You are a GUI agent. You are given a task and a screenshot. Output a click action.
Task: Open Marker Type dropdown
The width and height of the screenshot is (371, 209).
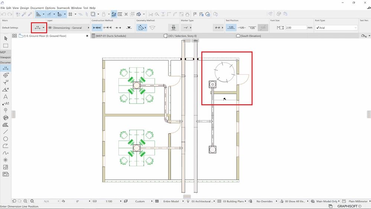point(186,28)
